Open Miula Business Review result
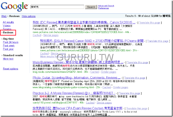 [x=78, y=62]
